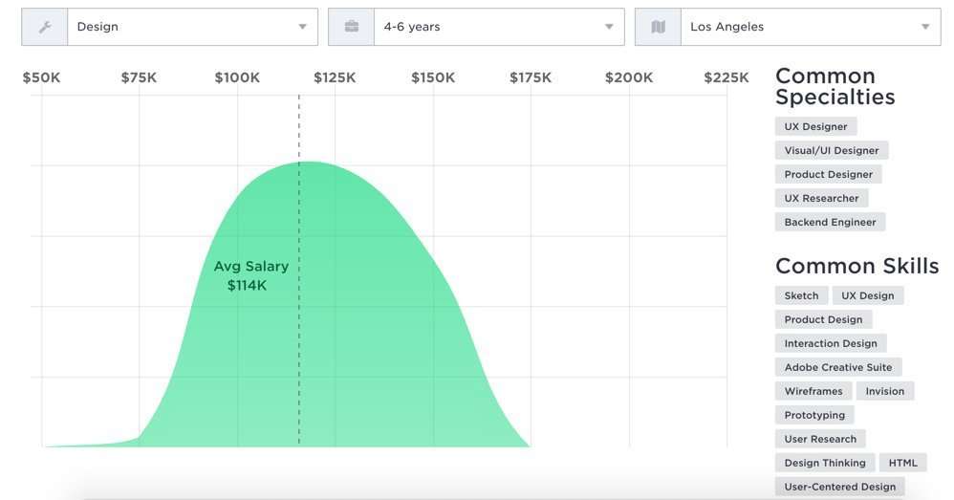Image resolution: width=954 pixels, height=500 pixels.
Task: Click the Invision skill tag
Action: pyautogui.click(x=885, y=391)
